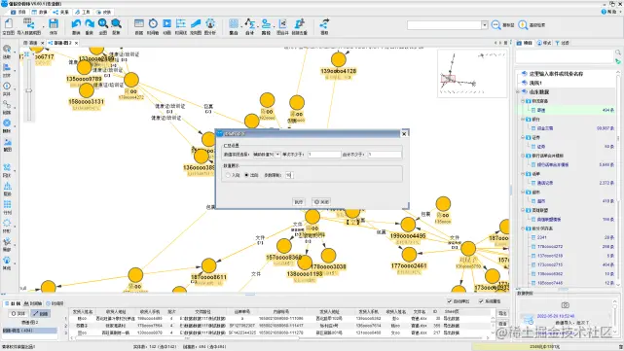The width and height of the screenshot is (624, 351).
Task: Click the microscope toolbar icon
Action: [x=299, y=24]
